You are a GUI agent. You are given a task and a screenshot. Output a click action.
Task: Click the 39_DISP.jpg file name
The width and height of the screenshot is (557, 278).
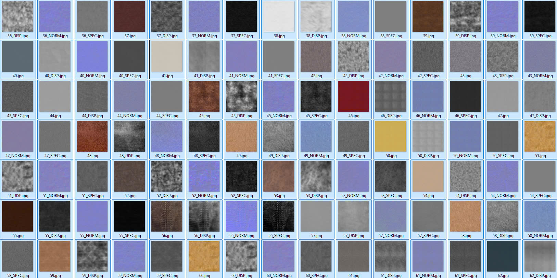click(x=466, y=36)
